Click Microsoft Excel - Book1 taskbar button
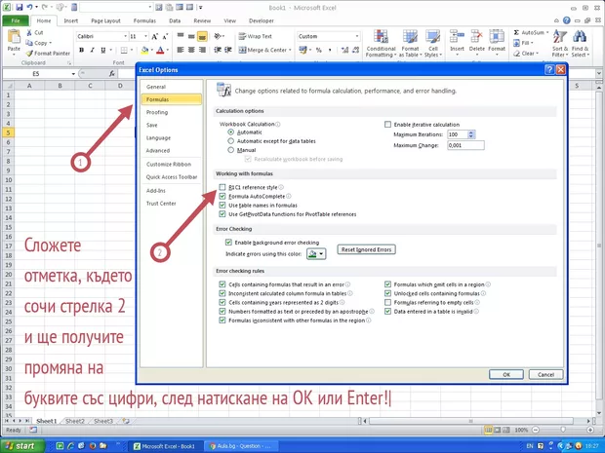The height and width of the screenshot is (453, 605). (x=165, y=446)
